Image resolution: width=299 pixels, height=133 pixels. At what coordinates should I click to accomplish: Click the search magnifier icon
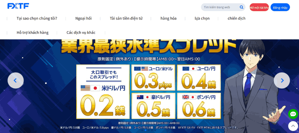(241, 7)
